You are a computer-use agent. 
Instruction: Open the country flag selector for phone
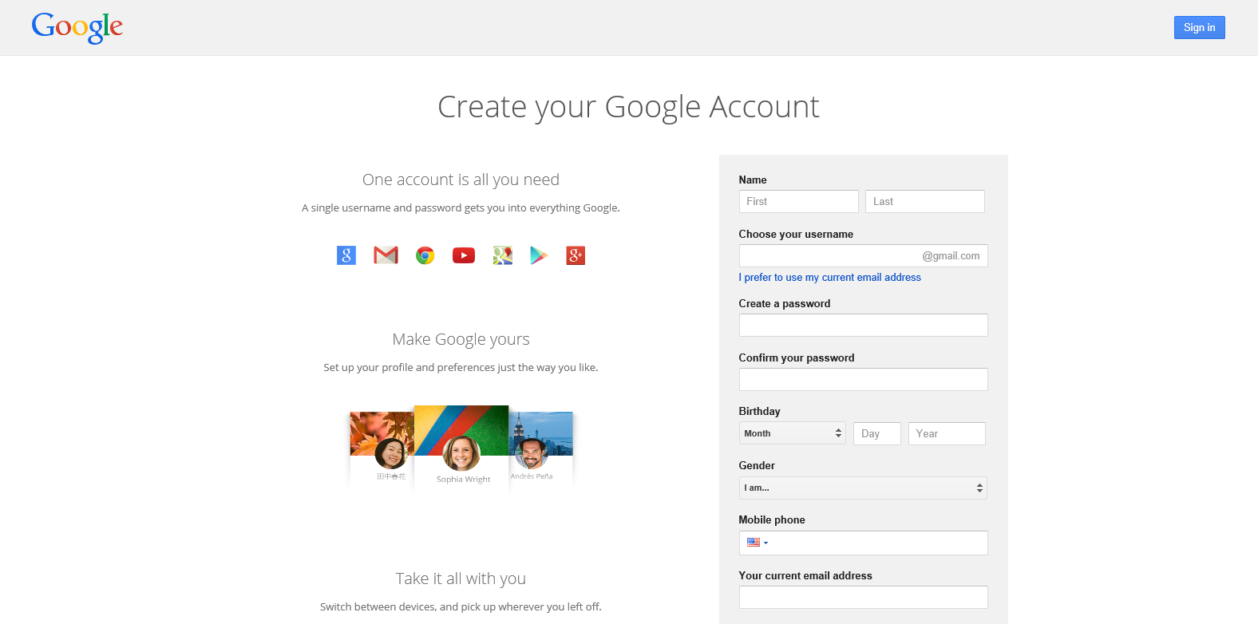757,543
